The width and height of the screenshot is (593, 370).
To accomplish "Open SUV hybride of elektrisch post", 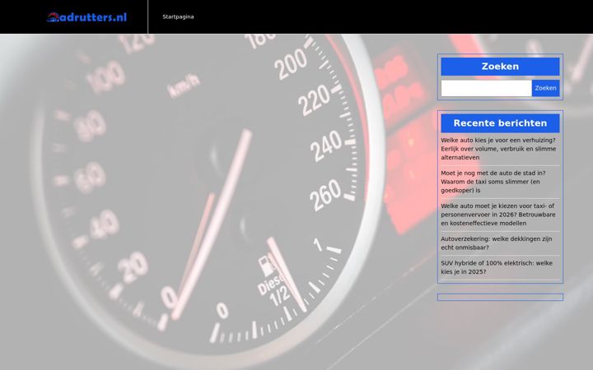I will pyautogui.click(x=497, y=267).
